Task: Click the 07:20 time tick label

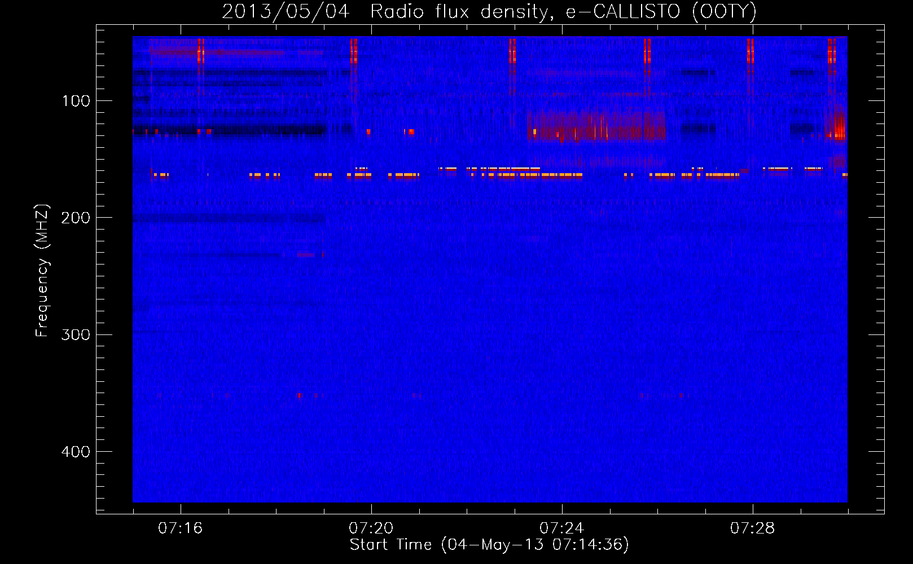Action: pos(371,528)
